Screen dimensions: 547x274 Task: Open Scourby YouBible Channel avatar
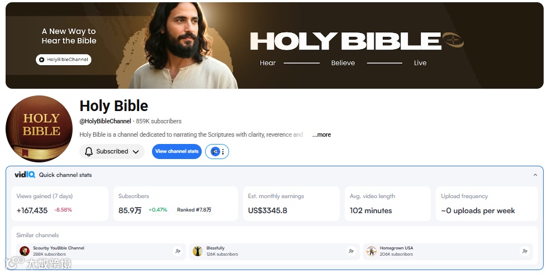tap(25, 251)
